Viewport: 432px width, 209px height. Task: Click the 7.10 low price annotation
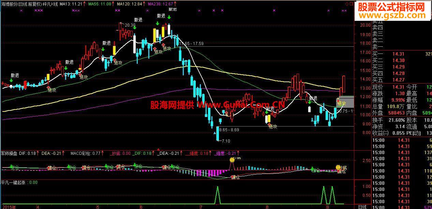click(226, 141)
